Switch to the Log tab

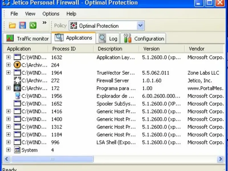[108, 38]
